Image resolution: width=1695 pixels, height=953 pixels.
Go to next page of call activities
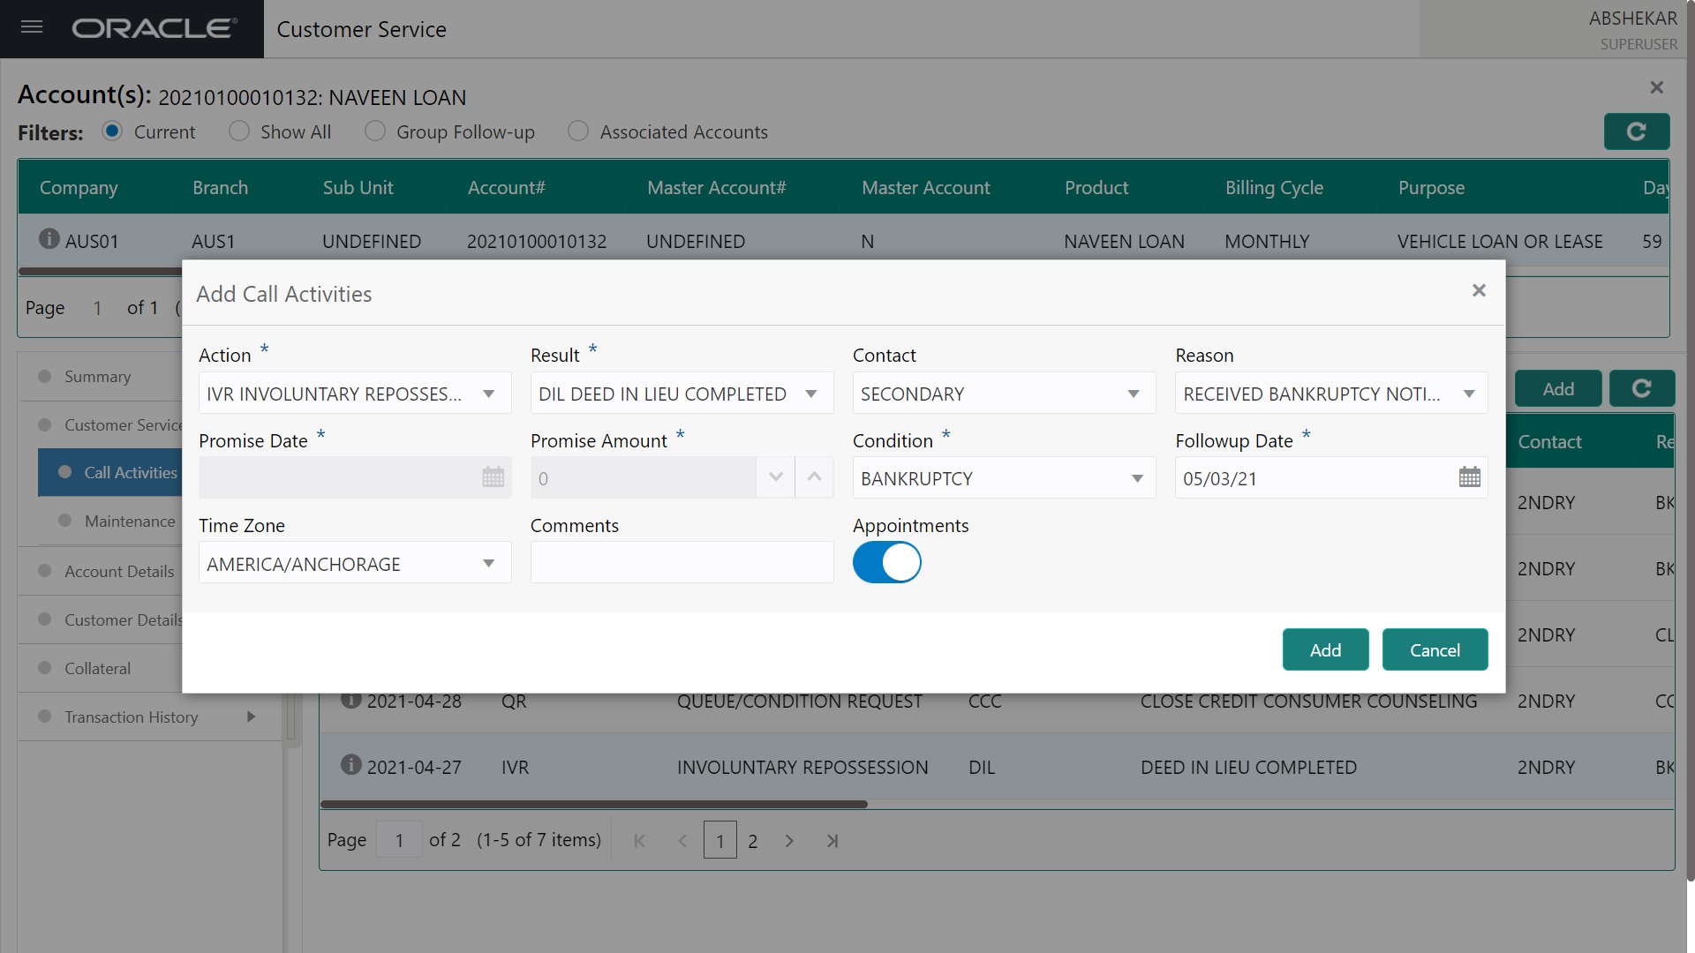pos(789,841)
